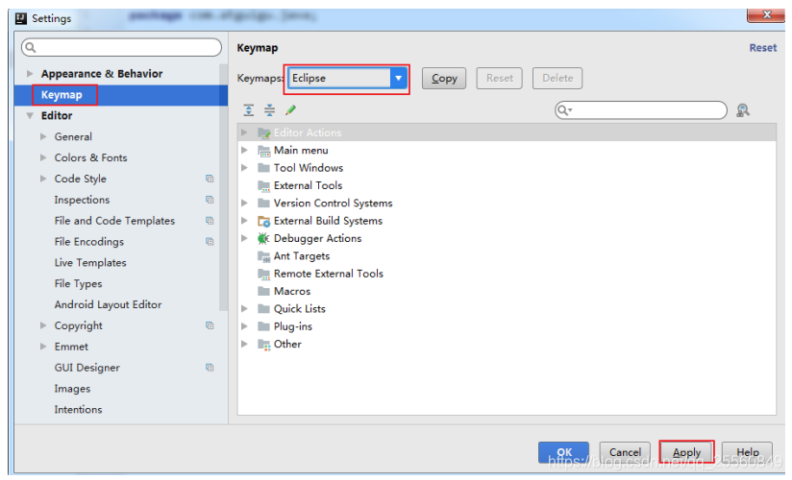The height and width of the screenshot is (480, 792).
Task: Open the Keymaps dropdown showing Eclipse
Action: [398, 78]
